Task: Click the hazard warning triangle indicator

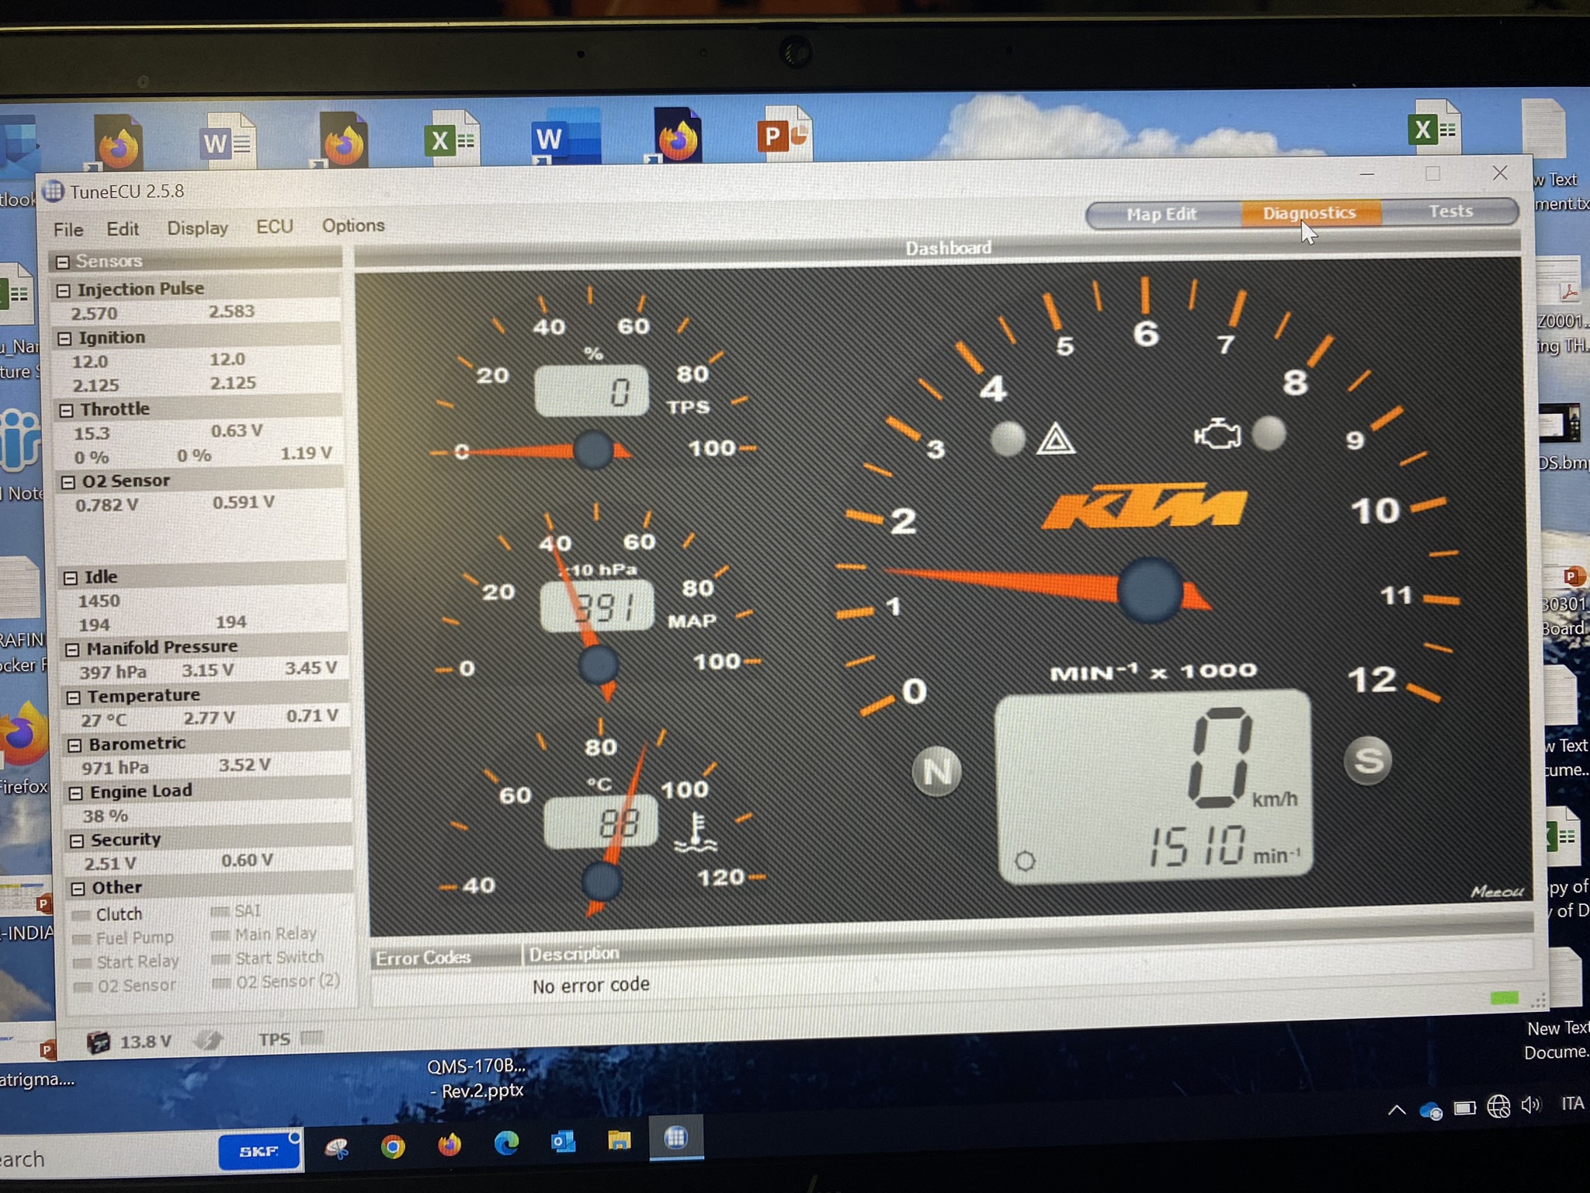Action: 1056,439
